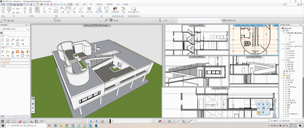Image resolution: width=304 pixels, height=128 pixels.
Task: Select 남쪽 입면 in project explorer
Action: coord(290,62)
